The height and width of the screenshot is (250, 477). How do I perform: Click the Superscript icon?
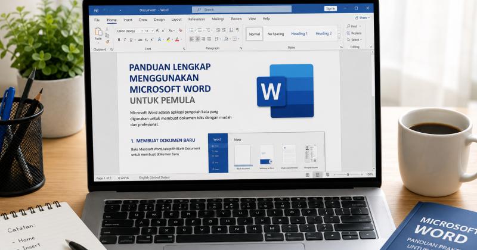click(x=151, y=39)
